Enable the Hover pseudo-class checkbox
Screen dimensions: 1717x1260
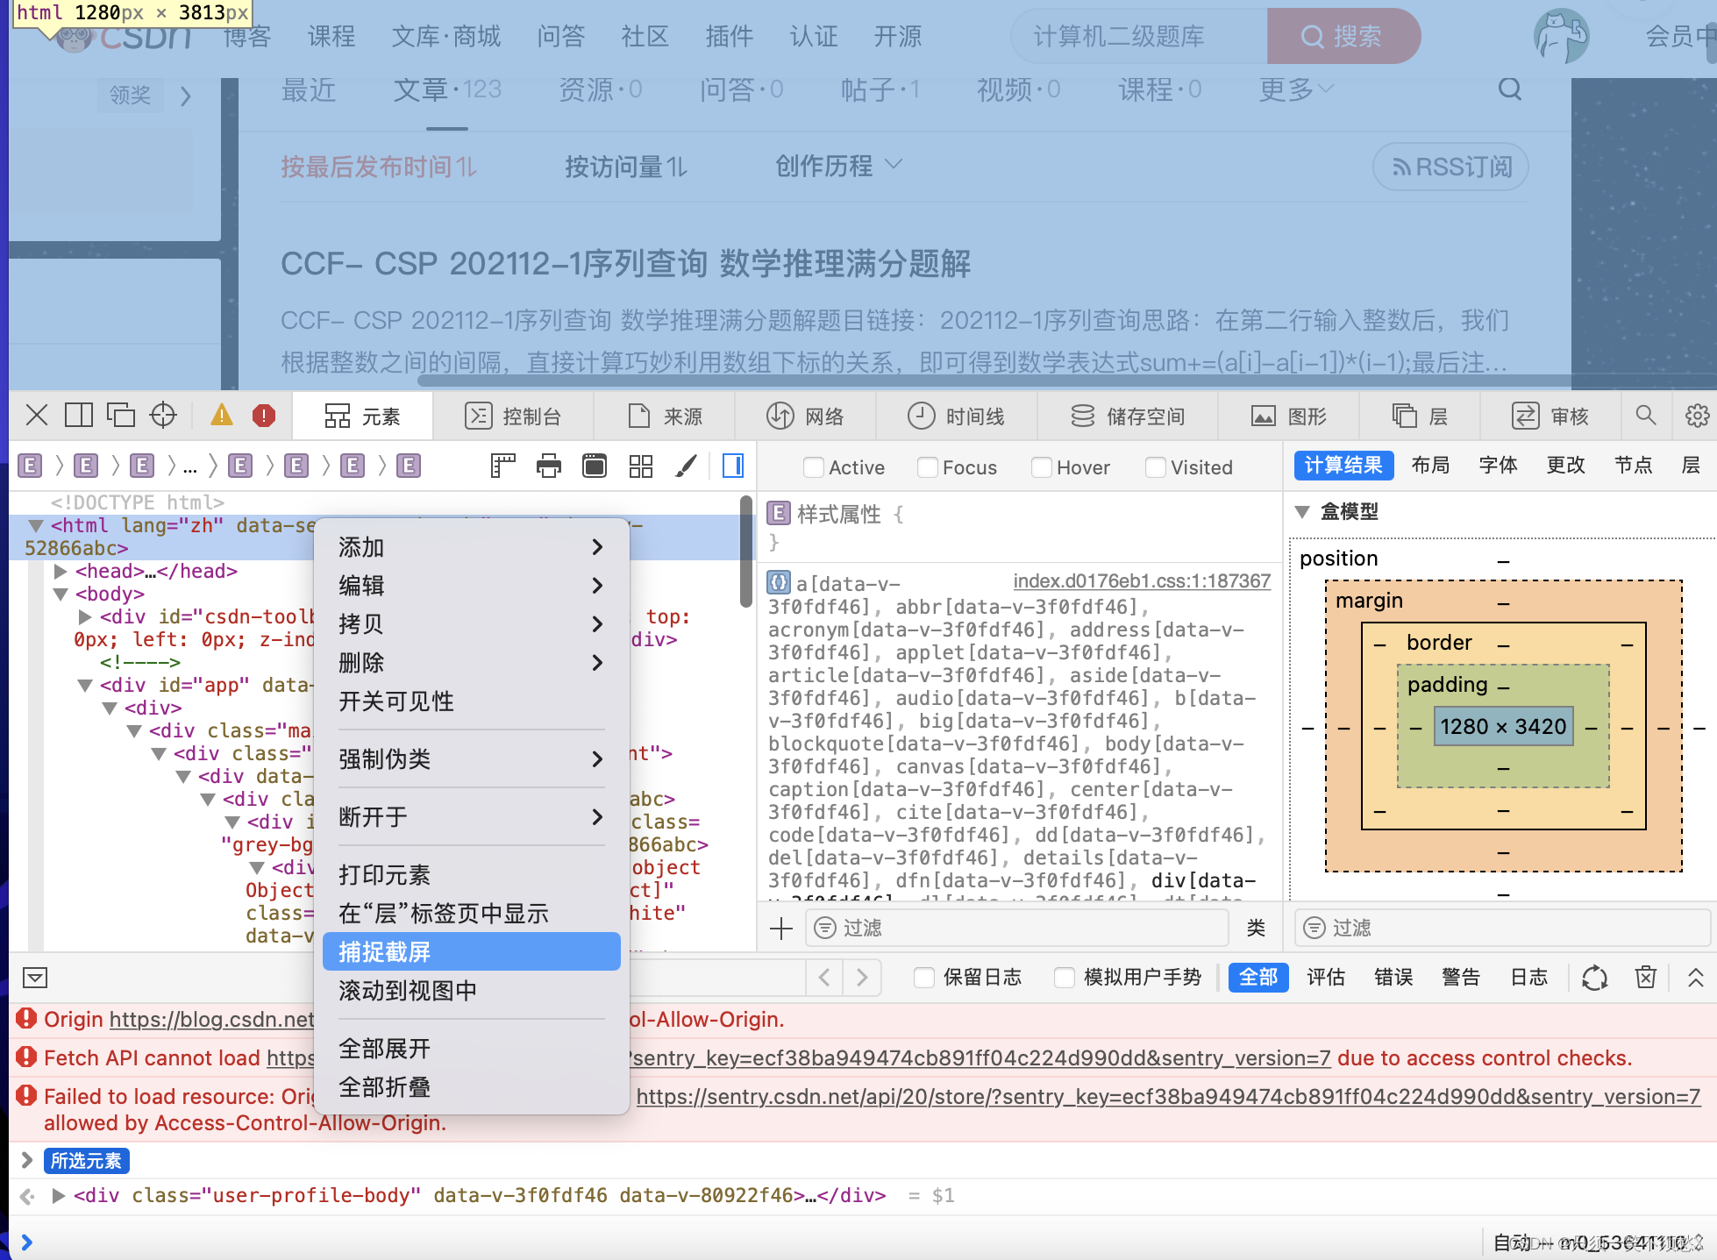pos(1041,467)
